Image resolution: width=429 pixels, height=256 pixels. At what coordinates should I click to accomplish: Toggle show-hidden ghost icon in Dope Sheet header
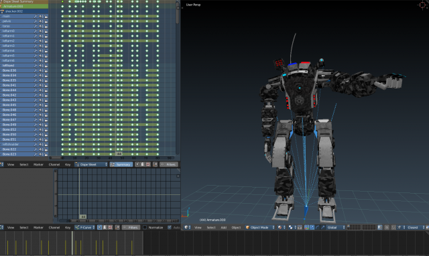[143, 164]
